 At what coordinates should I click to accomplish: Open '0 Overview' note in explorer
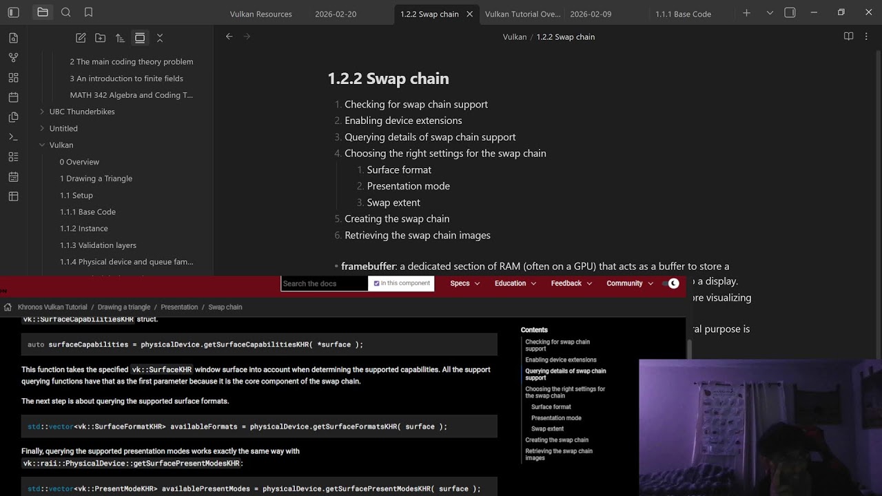[79, 162]
